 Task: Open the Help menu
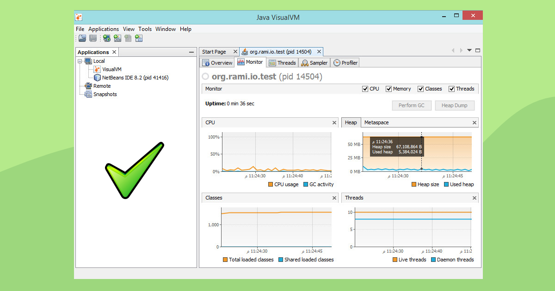(185, 29)
